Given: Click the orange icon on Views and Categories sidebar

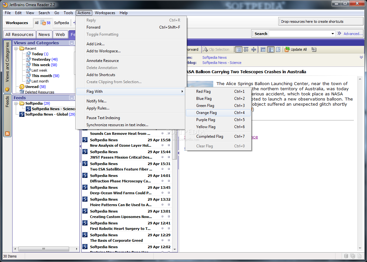Looking at the screenshot, I should coord(7,89).
